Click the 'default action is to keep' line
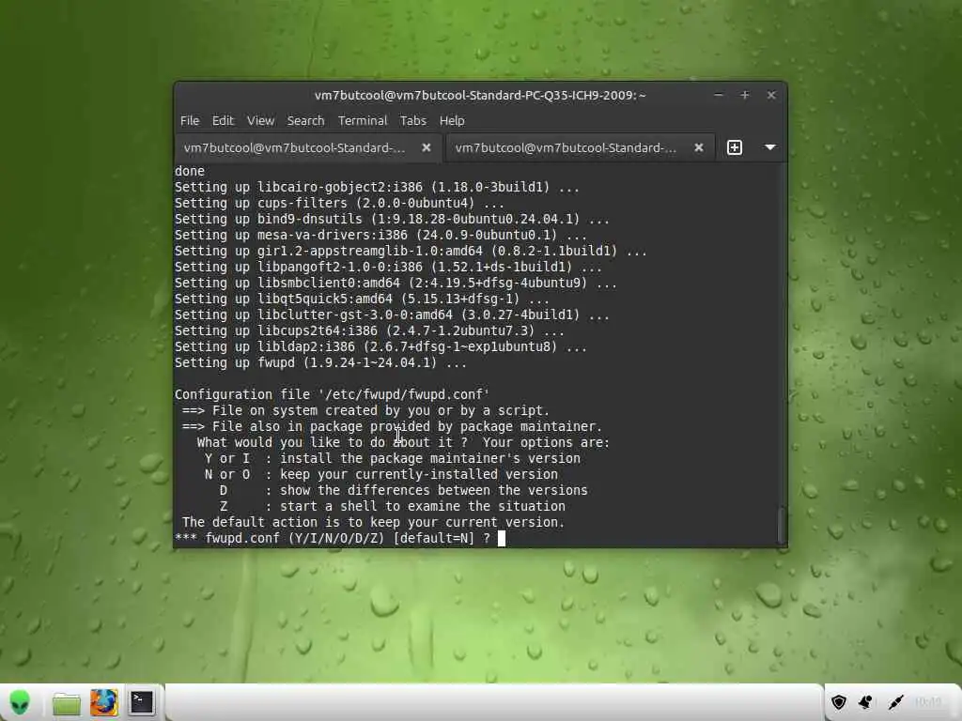 373,522
